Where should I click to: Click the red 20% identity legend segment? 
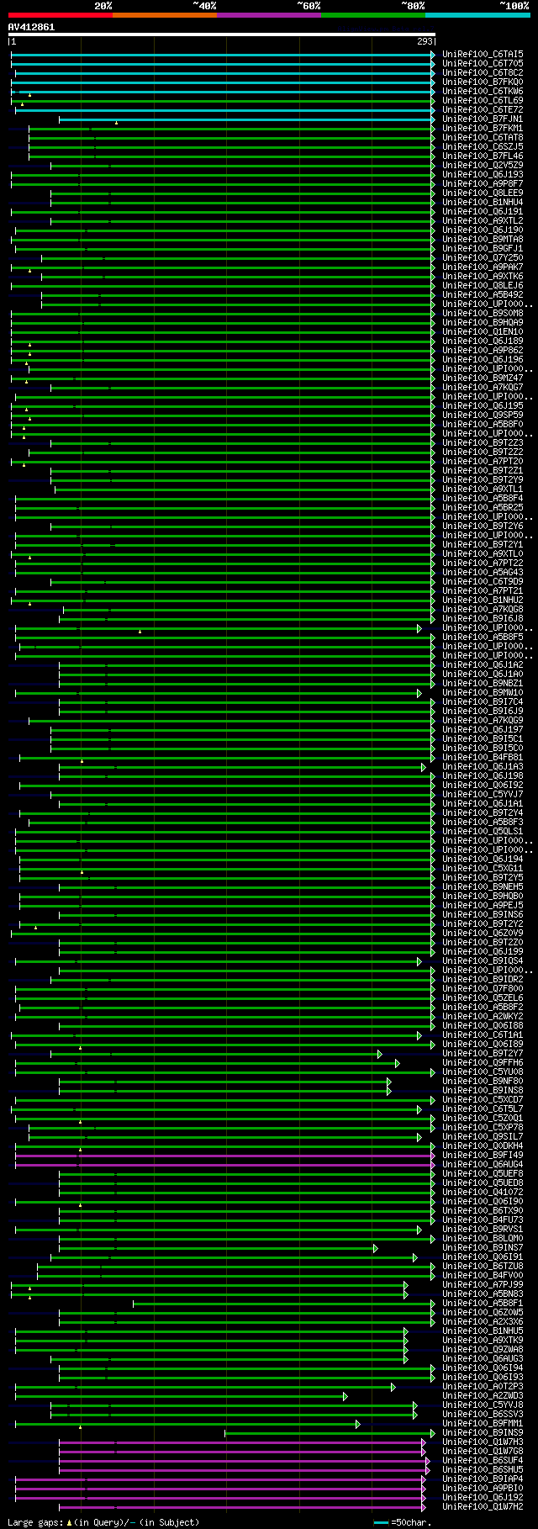pos(61,15)
